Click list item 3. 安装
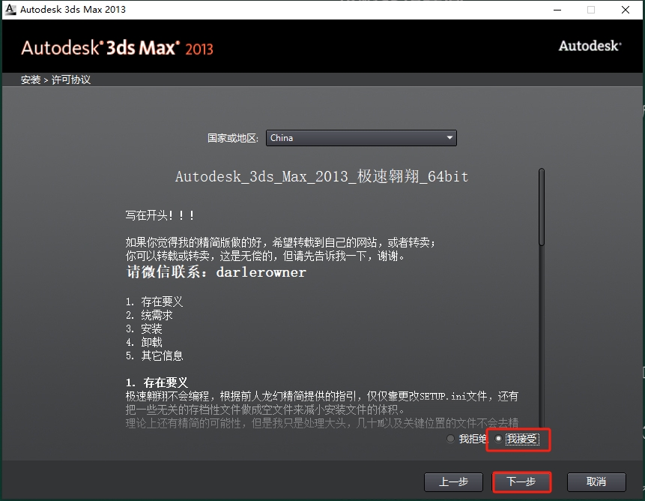Viewport: 645px width, 501px height. pos(144,328)
